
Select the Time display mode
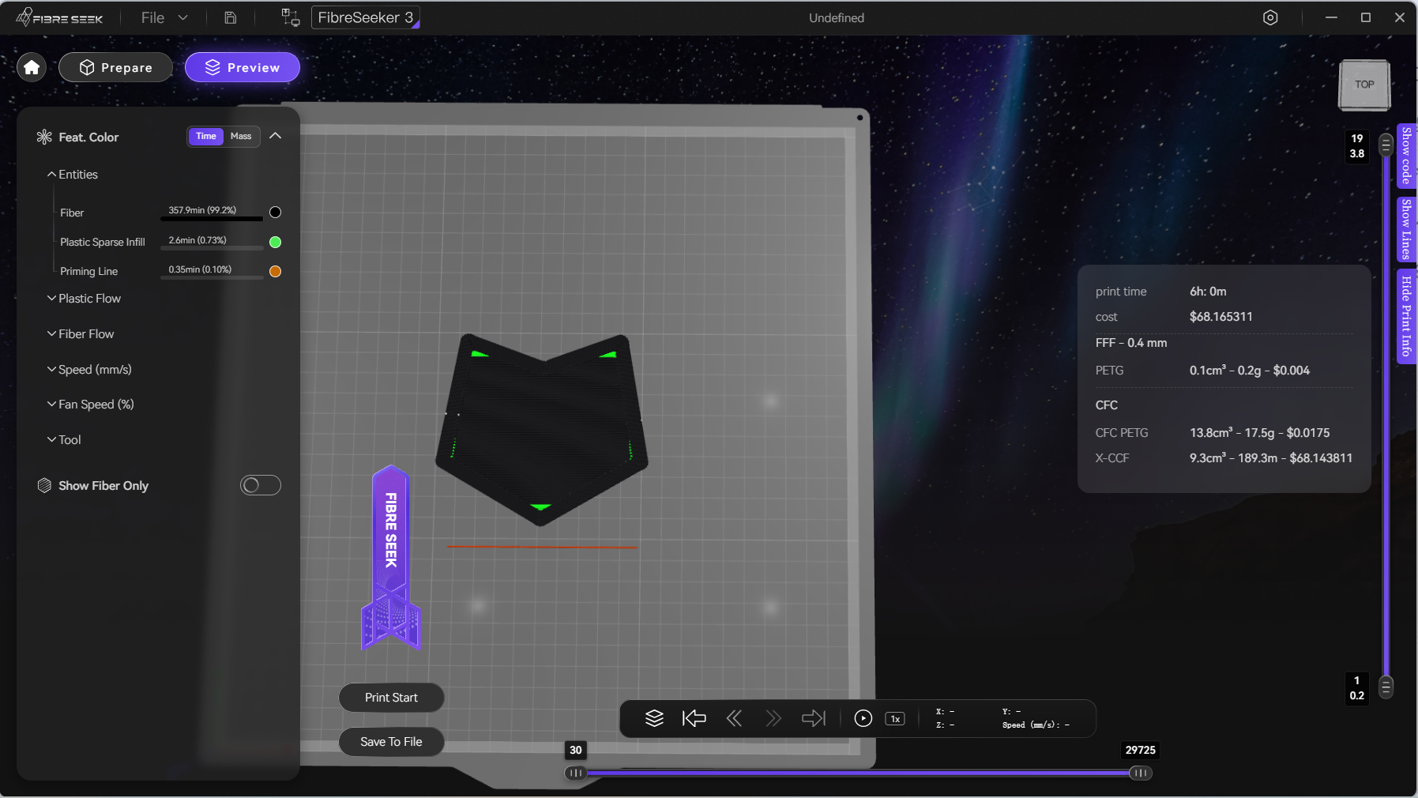206,136
